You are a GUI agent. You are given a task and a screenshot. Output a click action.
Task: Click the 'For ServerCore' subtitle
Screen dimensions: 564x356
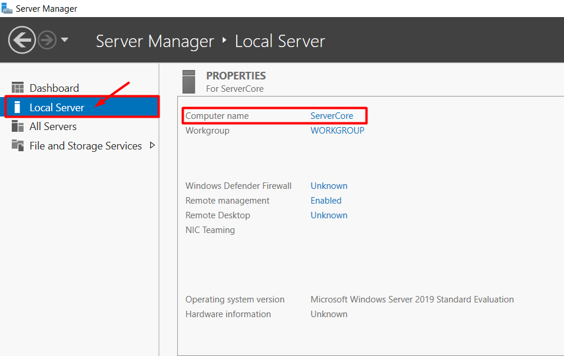(234, 89)
